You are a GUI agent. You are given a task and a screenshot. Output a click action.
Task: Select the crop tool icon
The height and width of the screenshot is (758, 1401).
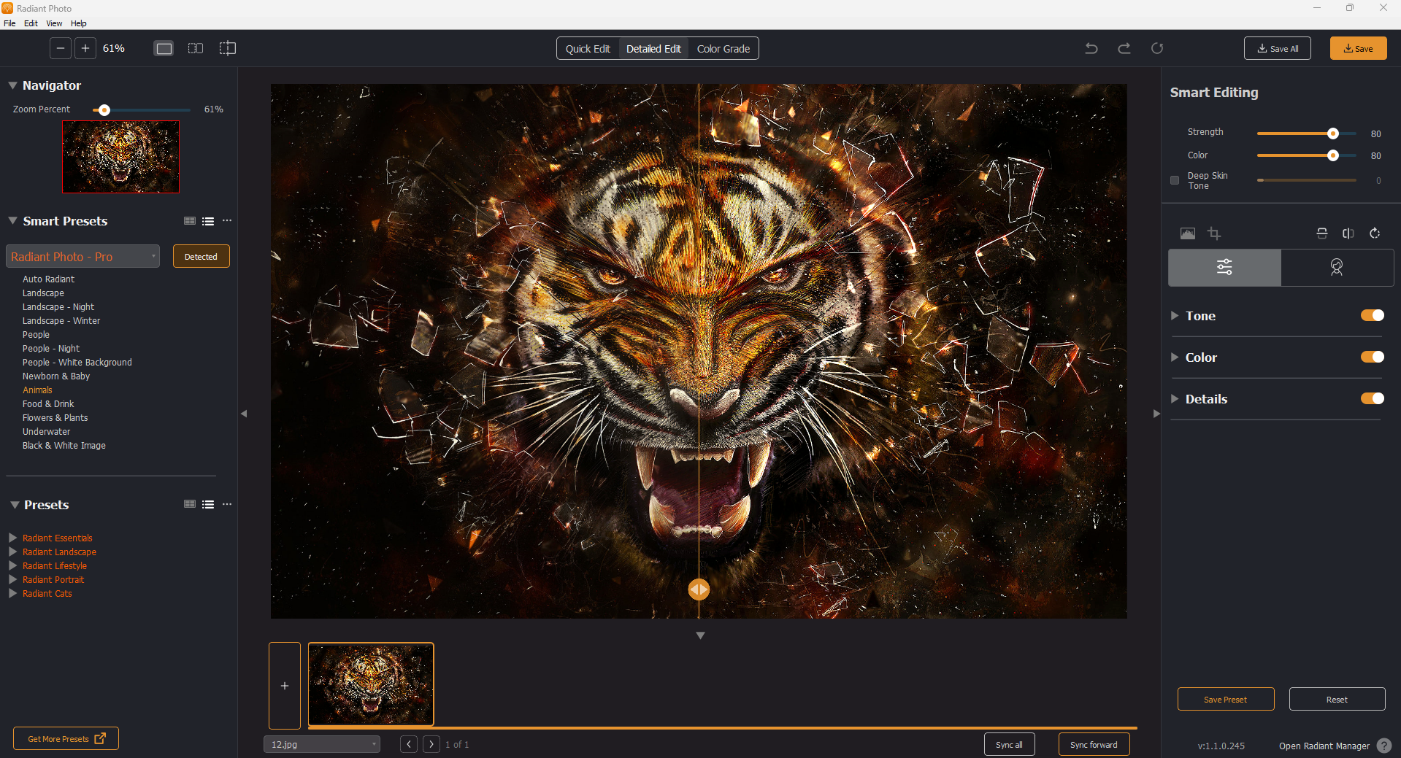pyautogui.click(x=1214, y=233)
